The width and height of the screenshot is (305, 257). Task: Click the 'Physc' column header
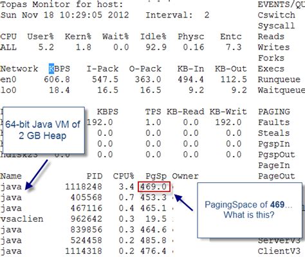point(191,37)
